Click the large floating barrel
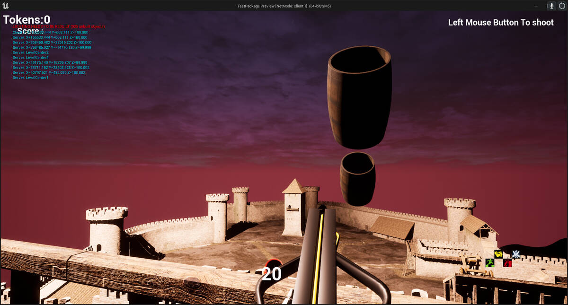This screenshot has height=305, width=568. 360,97
